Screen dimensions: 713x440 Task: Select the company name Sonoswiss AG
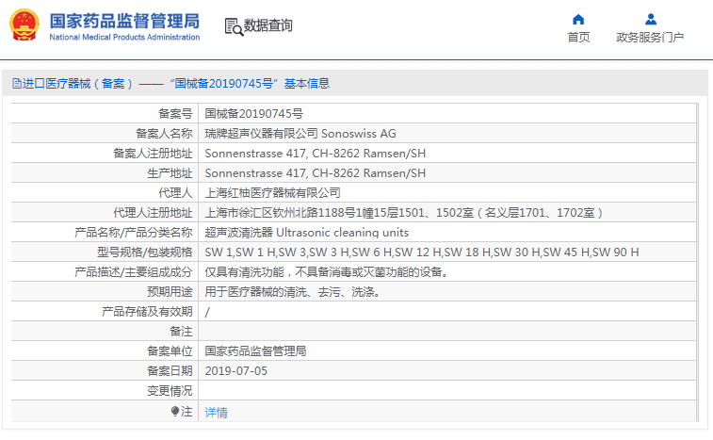pos(358,134)
